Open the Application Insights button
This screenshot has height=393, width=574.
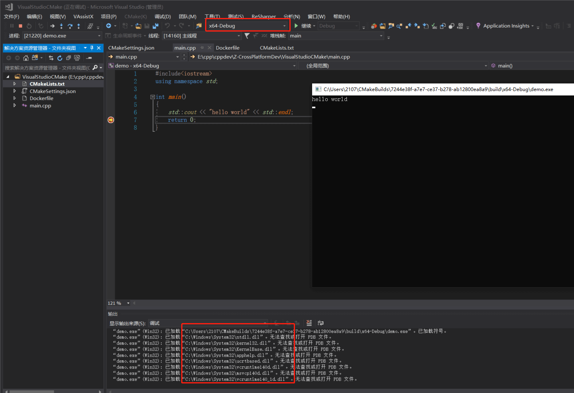[x=506, y=26]
